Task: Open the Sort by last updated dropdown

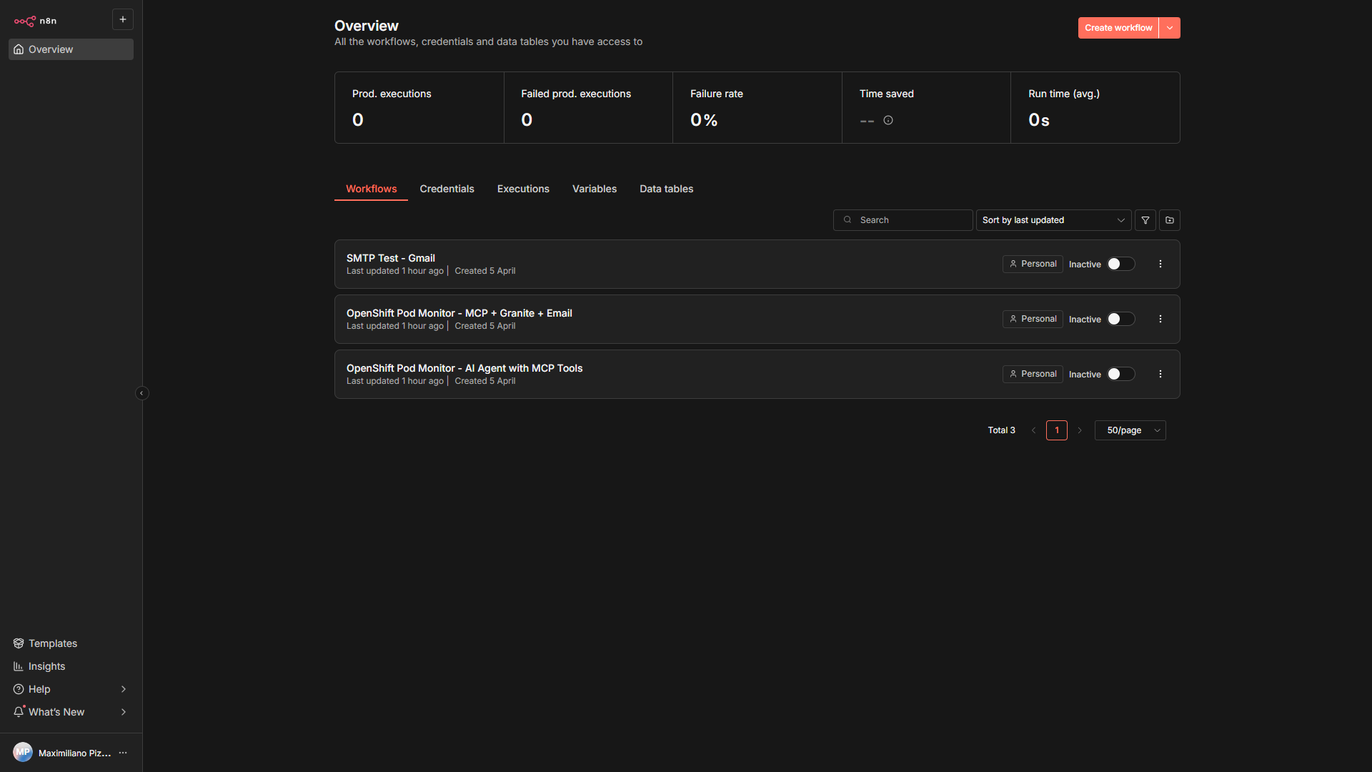Action: coord(1053,219)
